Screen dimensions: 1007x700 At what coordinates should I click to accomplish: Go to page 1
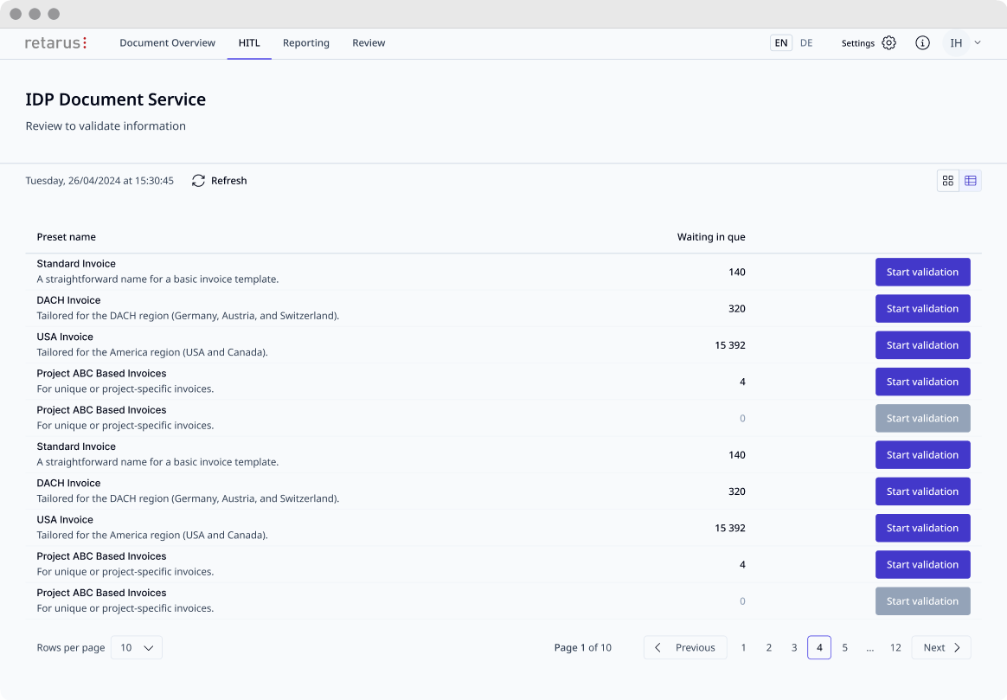(x=743, y=647)
